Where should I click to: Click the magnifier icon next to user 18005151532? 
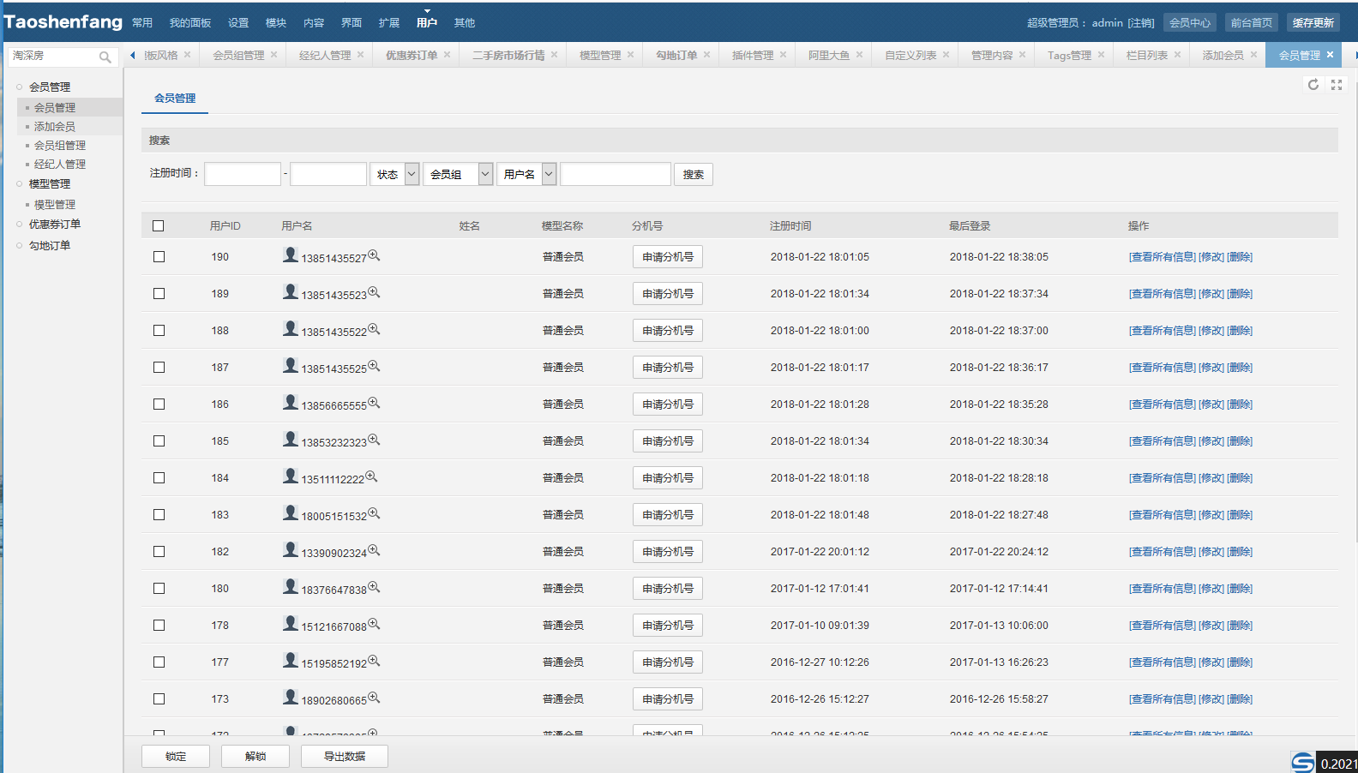(x=374, y=513)
